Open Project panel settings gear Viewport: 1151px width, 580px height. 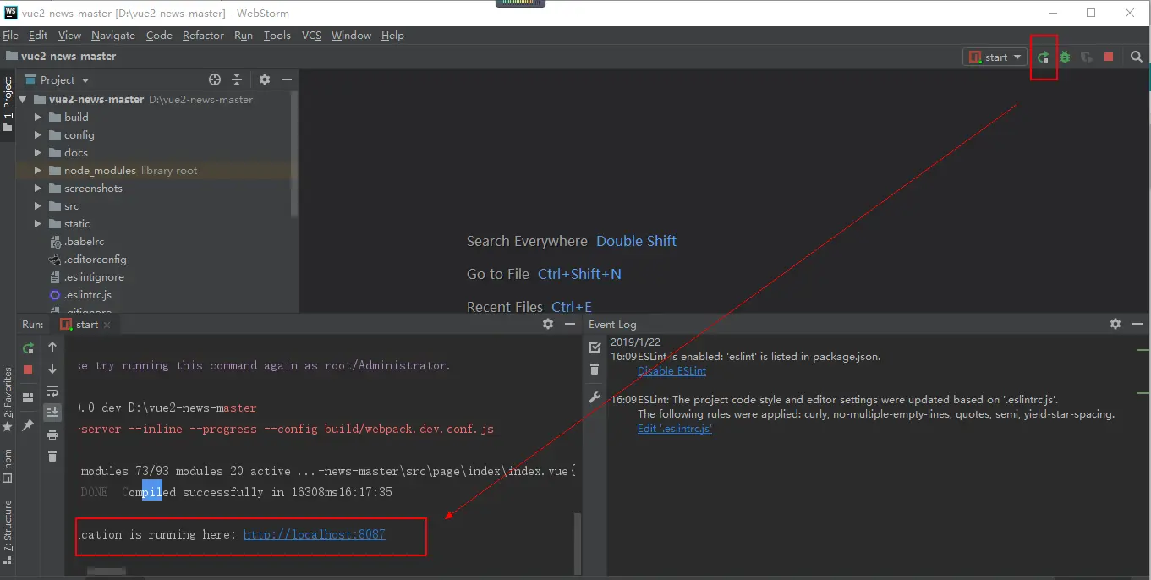point(265,79)
